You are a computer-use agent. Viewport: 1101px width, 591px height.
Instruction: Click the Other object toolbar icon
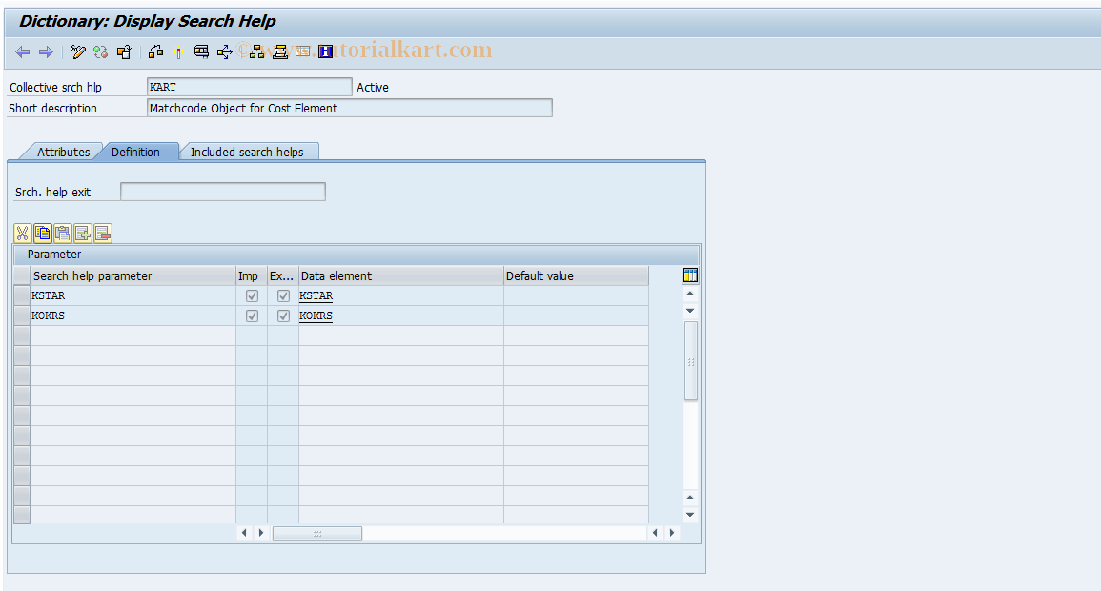[x=123, y=51]
